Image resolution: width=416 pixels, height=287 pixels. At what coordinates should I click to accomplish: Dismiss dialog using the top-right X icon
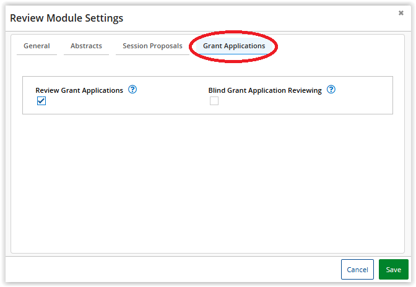click(401, 13)
